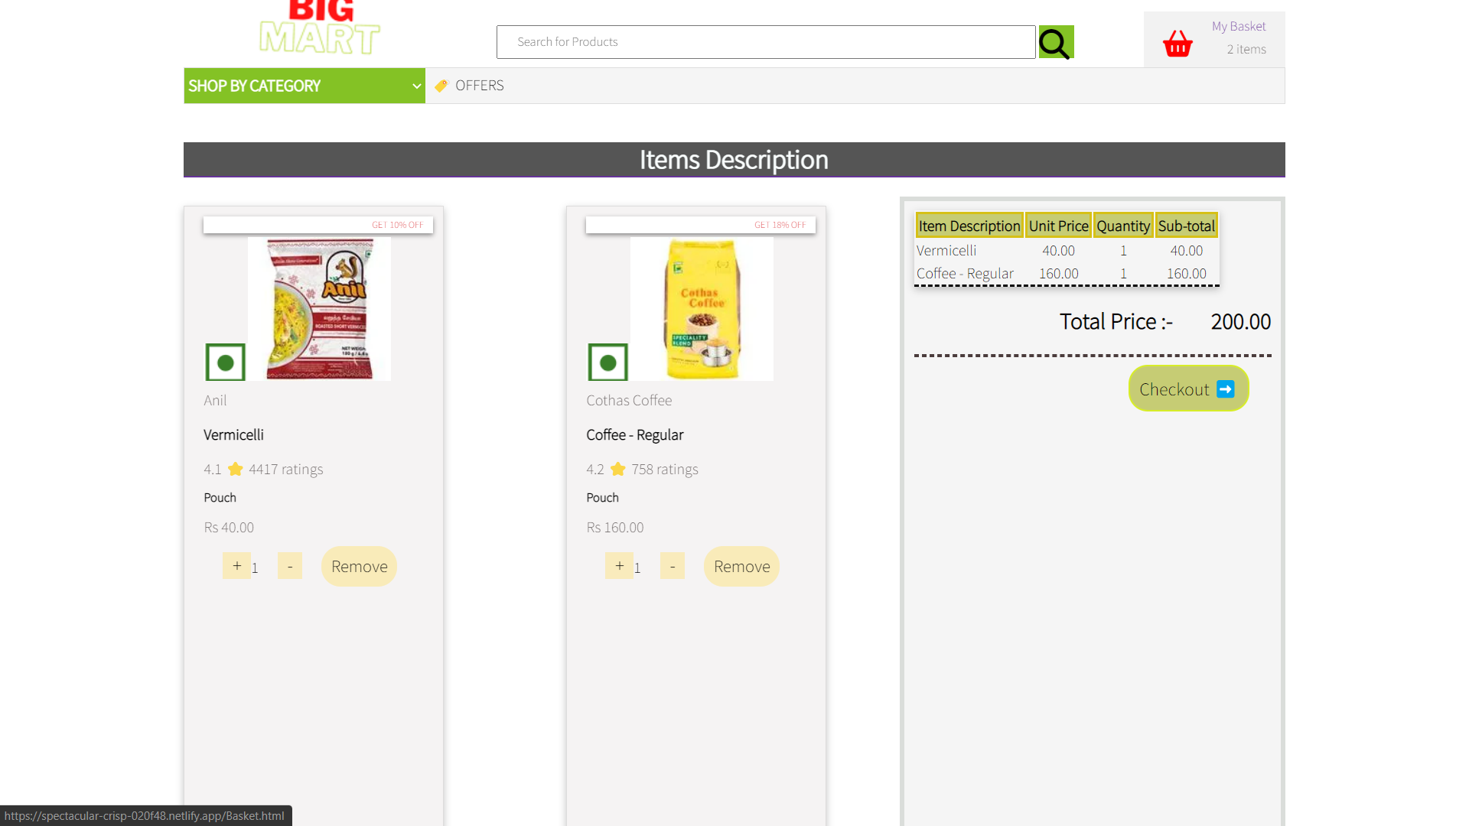Click the blue arrow in Checkout button
Screen dimensions: 1469x826
tap(1226, 389)
